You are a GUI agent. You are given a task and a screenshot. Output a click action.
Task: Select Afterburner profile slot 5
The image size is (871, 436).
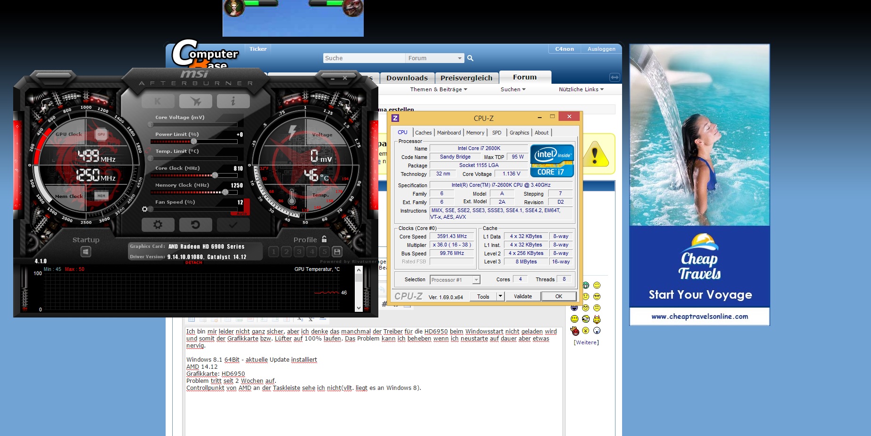(x=324, y=252)
